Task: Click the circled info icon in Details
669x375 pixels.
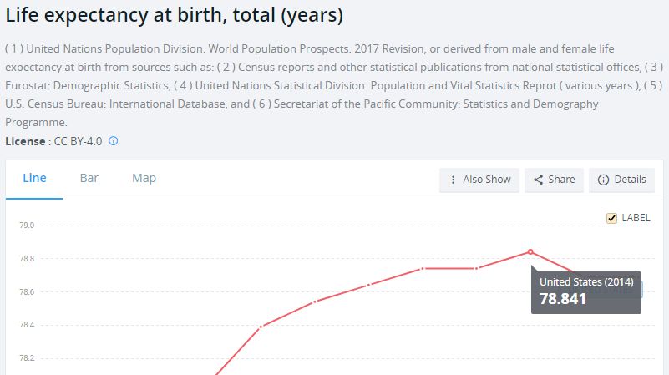Action: 603,180
